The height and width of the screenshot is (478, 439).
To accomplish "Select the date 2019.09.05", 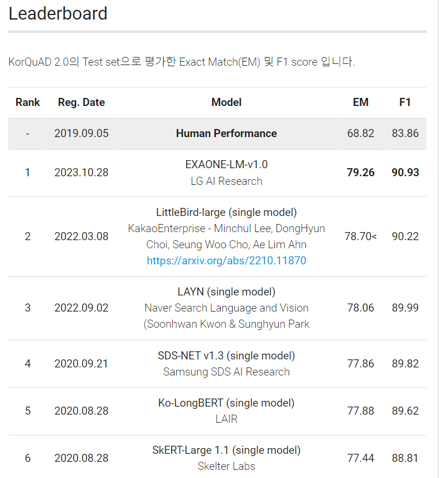I will (81, 134).
